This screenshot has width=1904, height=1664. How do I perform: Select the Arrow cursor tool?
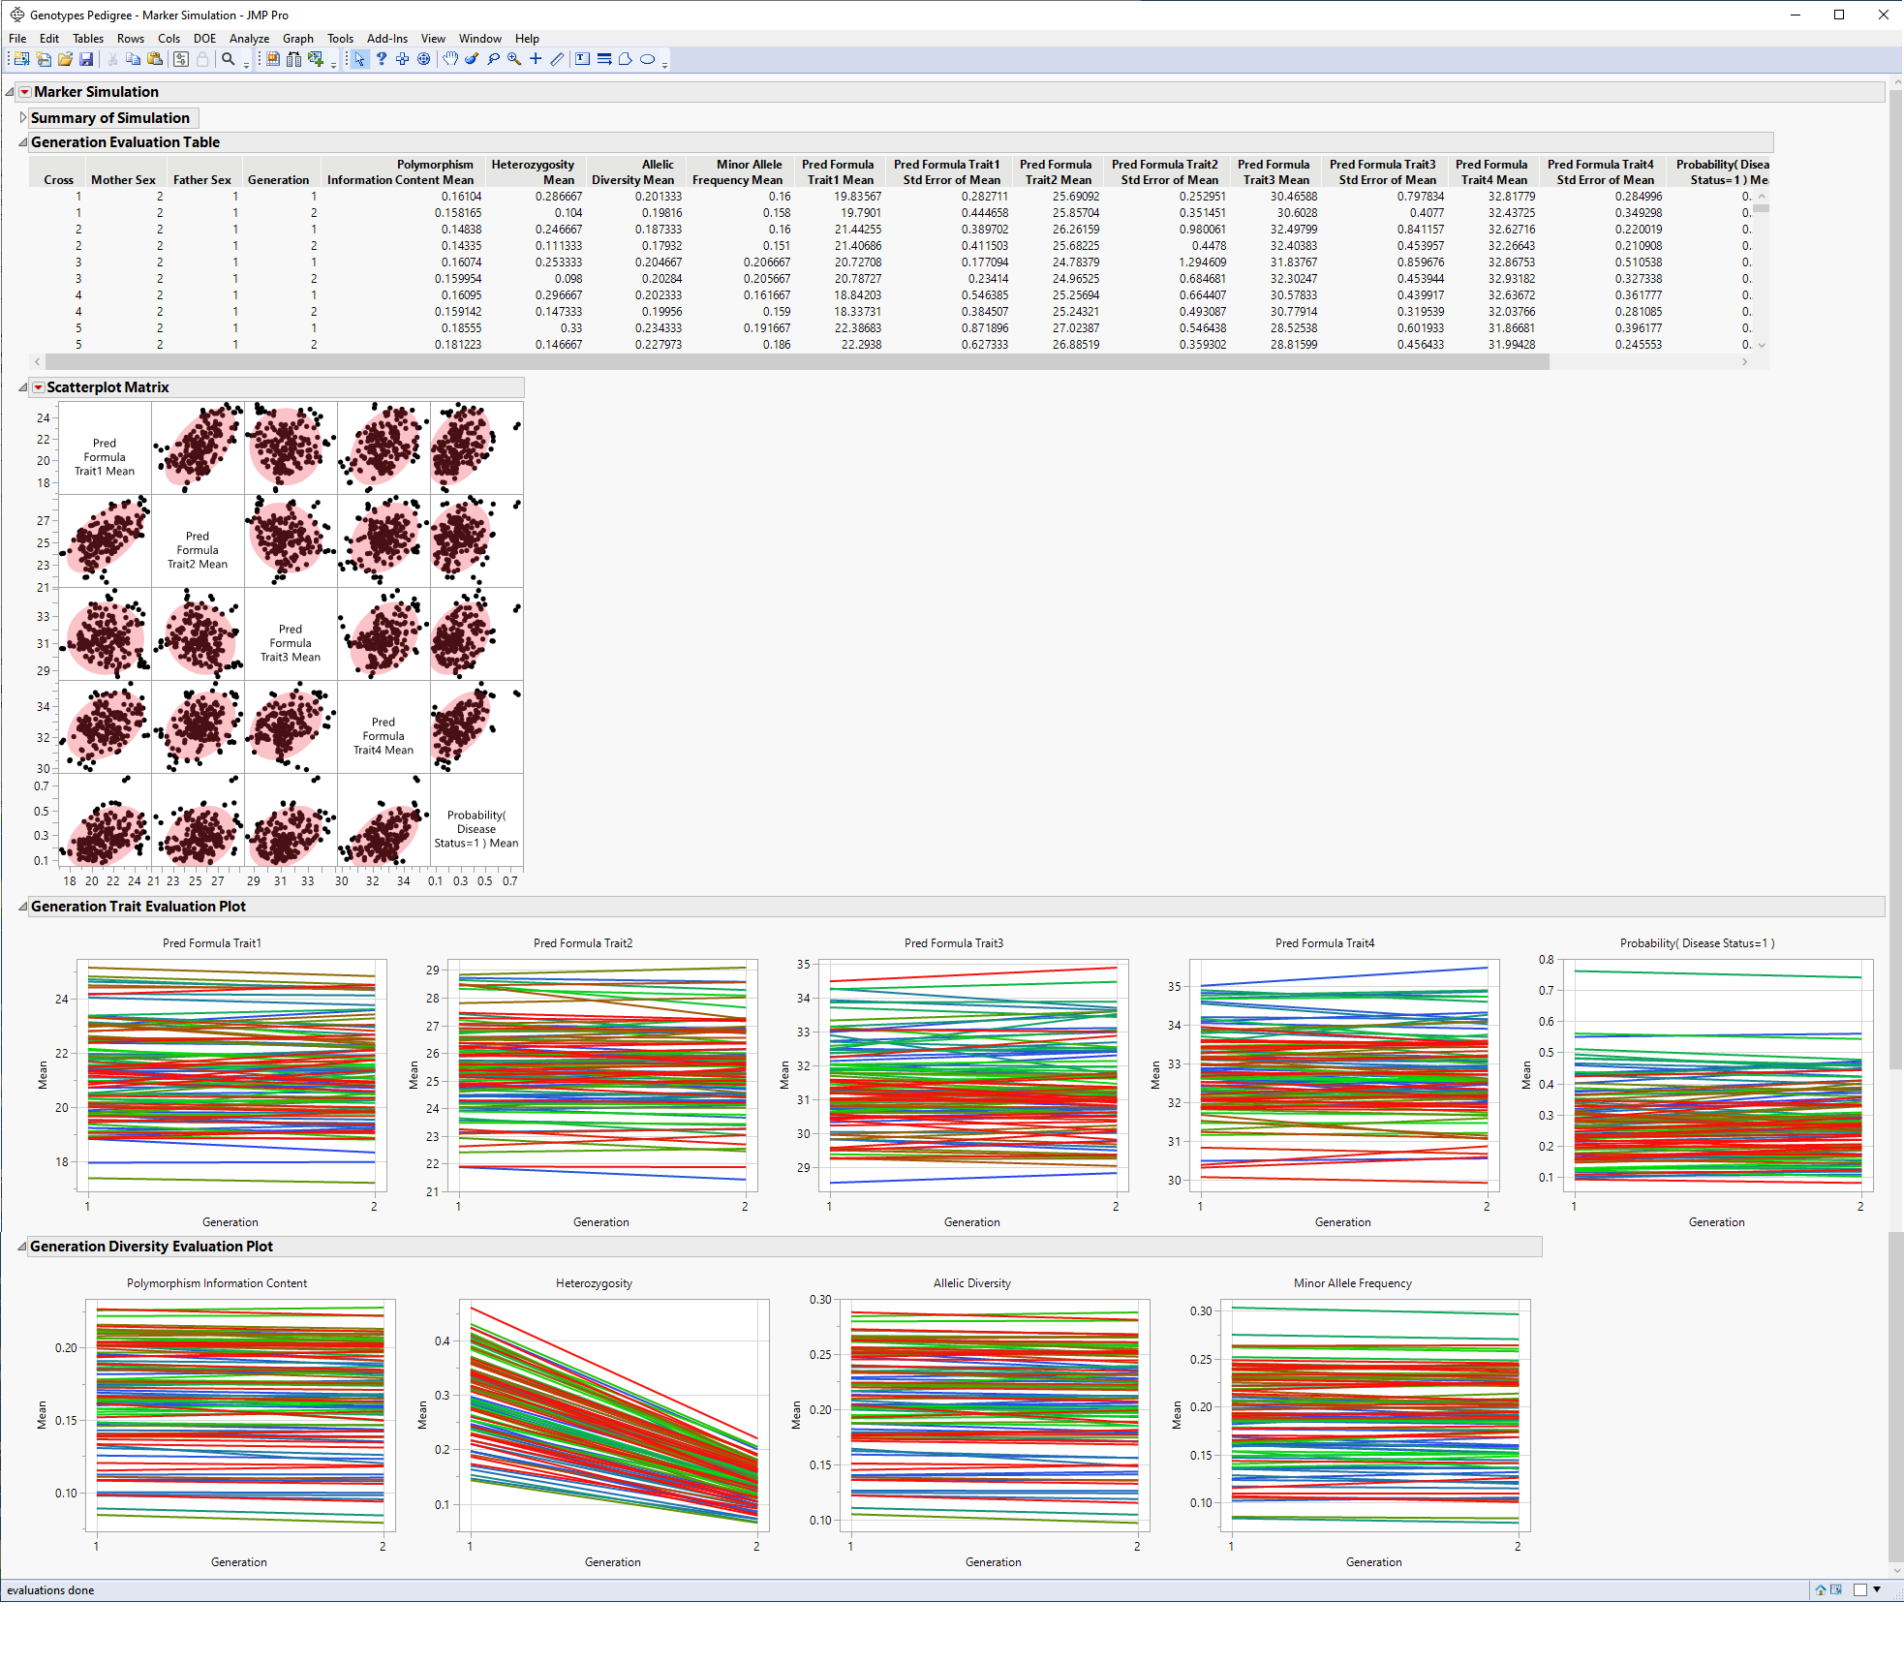359,59
